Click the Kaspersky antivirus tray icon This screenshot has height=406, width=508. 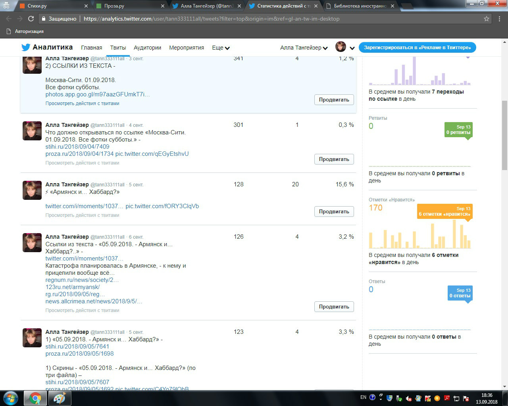428,398
